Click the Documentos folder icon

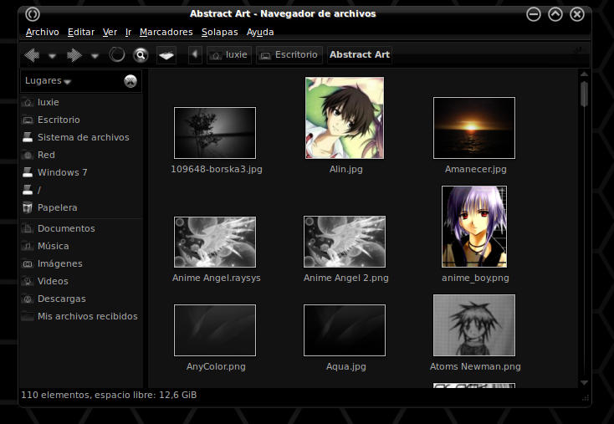[x=28, y=228]
